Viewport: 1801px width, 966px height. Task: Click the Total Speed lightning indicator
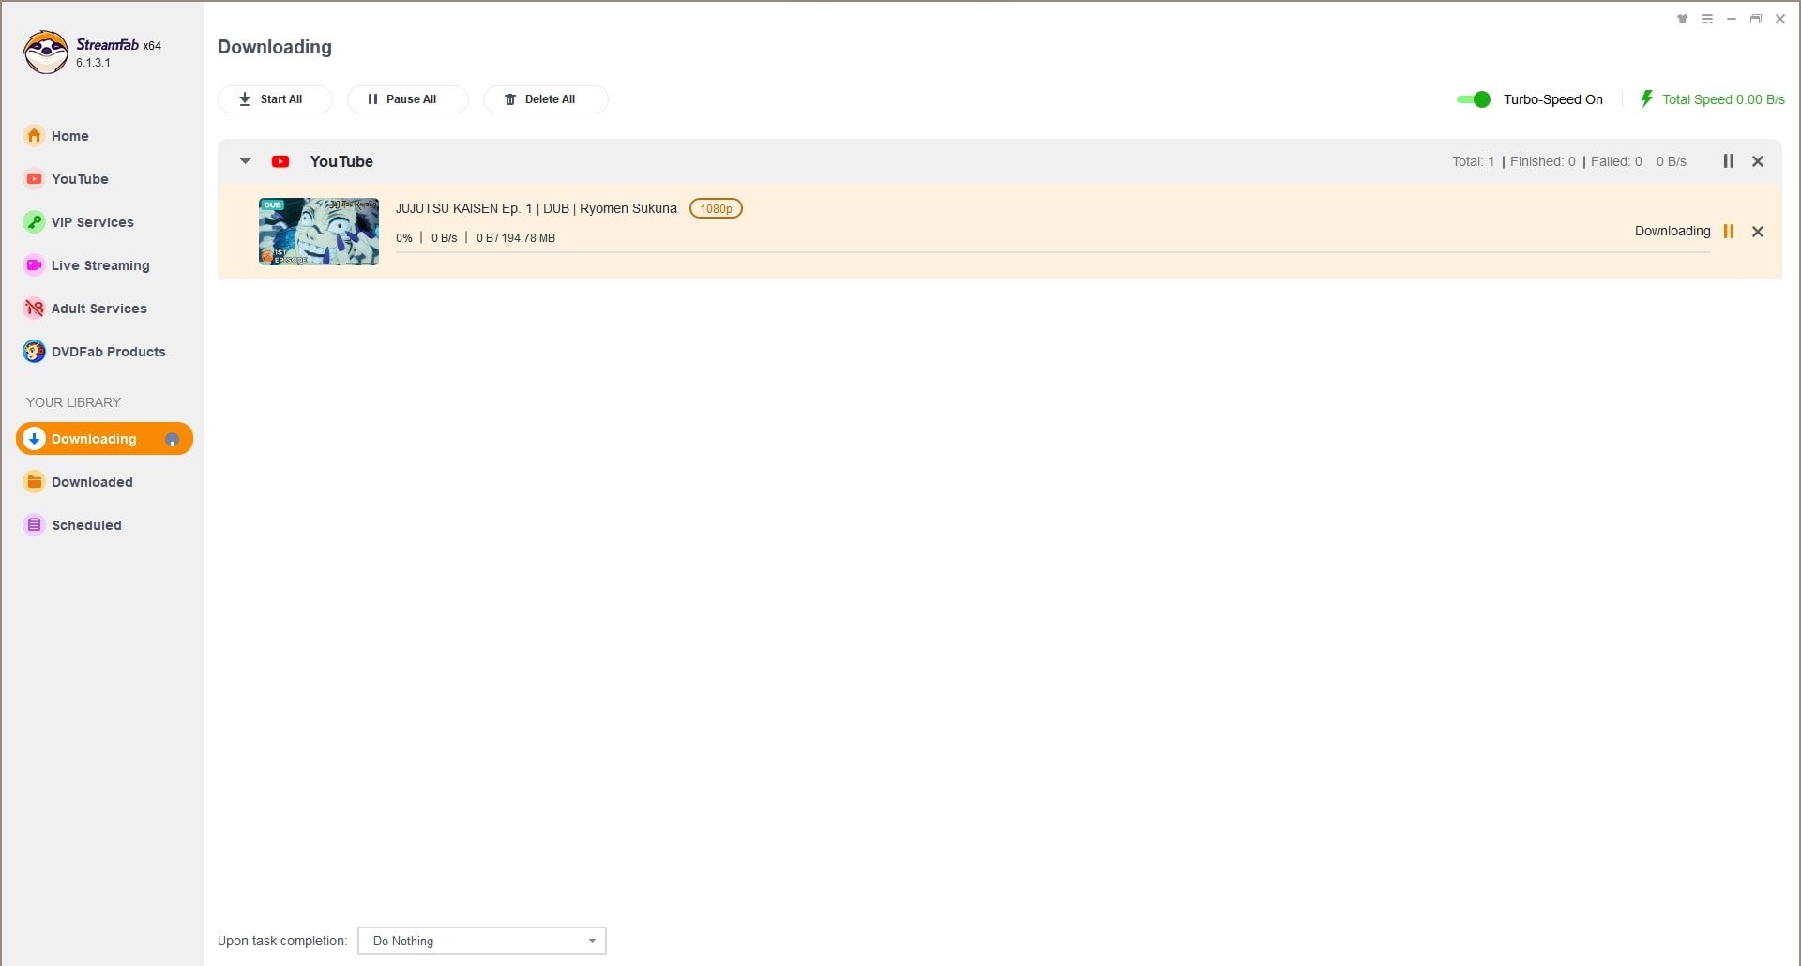pos(1646,98)
